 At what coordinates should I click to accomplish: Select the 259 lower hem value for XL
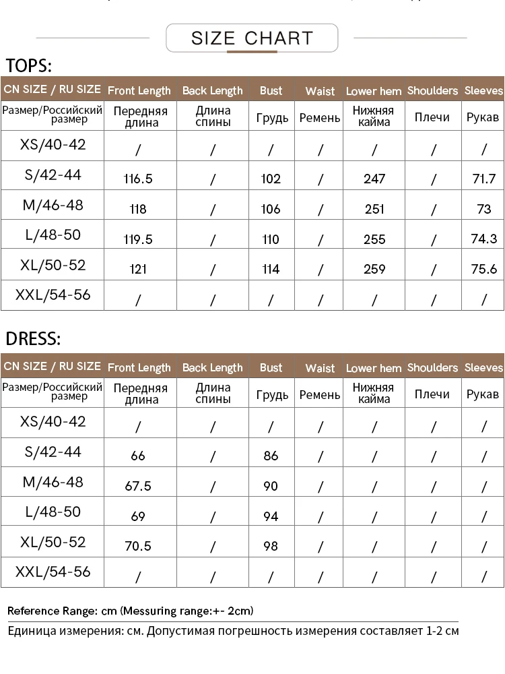(x=374, y=269)
